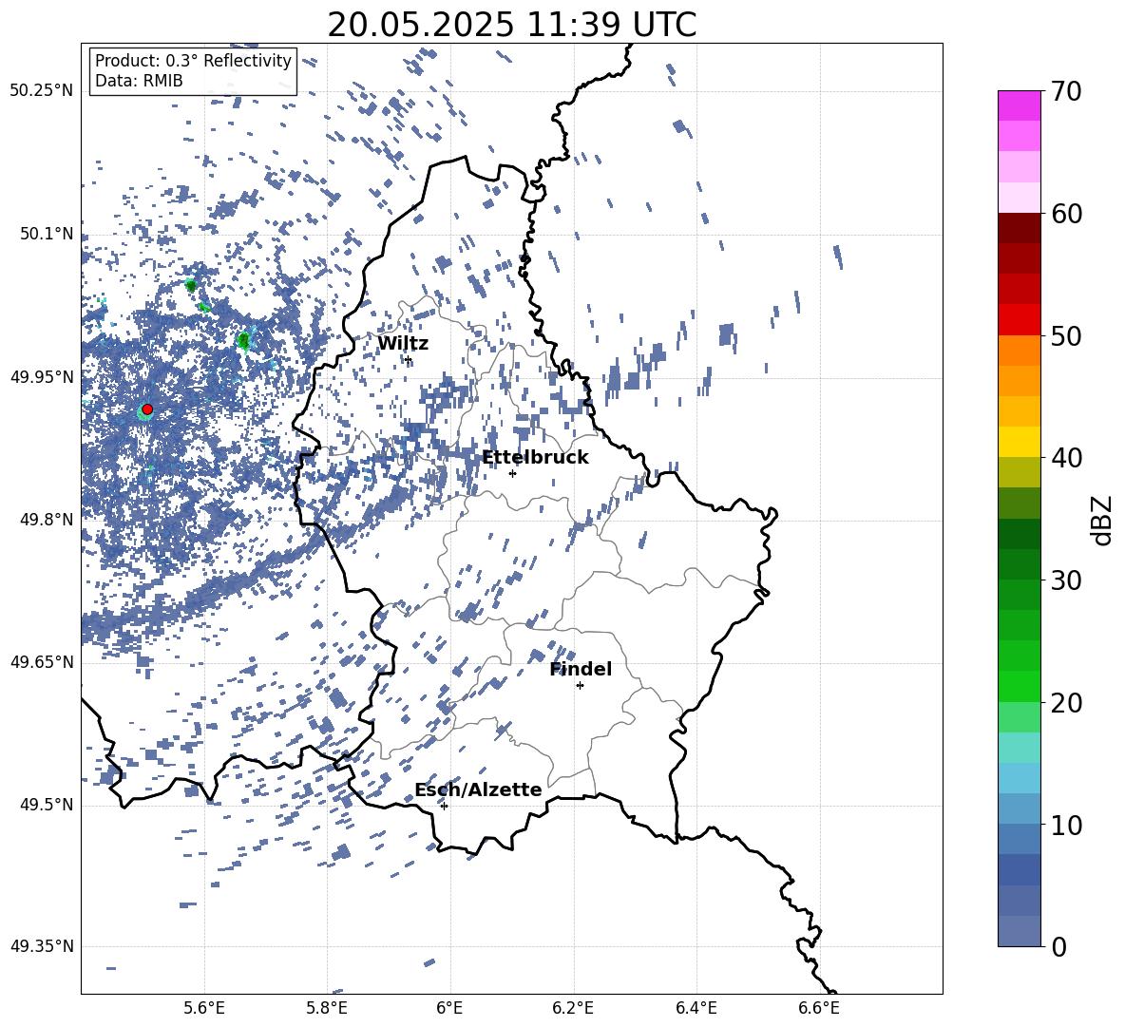Click the Data: RMIB text
Viewport: 1125px width, 1027px height.
coord(139,81)
